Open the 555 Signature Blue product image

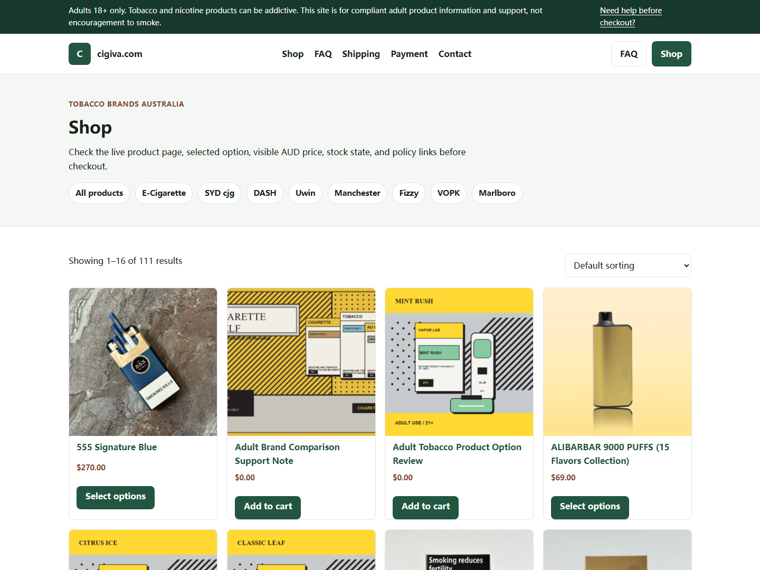[143, 362]
